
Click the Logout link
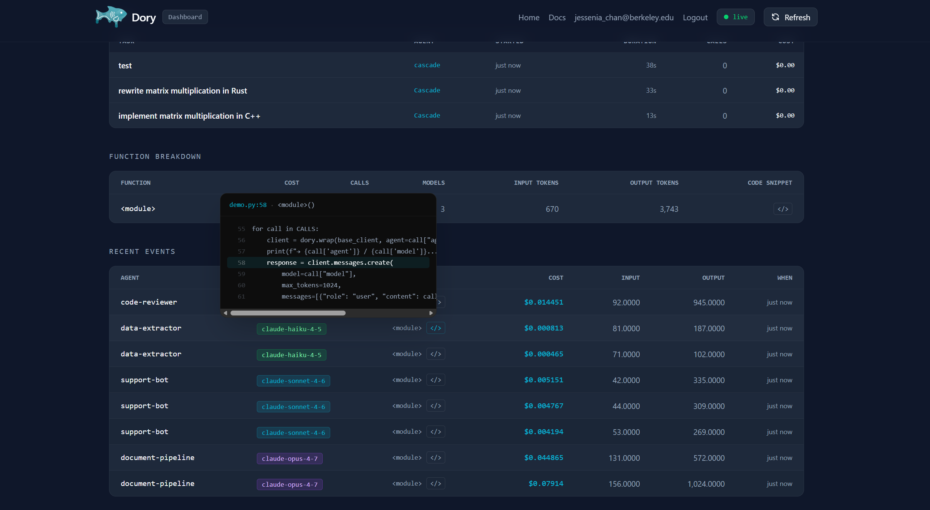coord(695,18)
